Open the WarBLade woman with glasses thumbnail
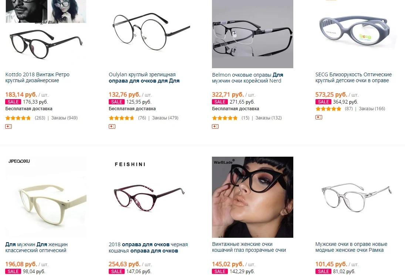 click(253, 197)
